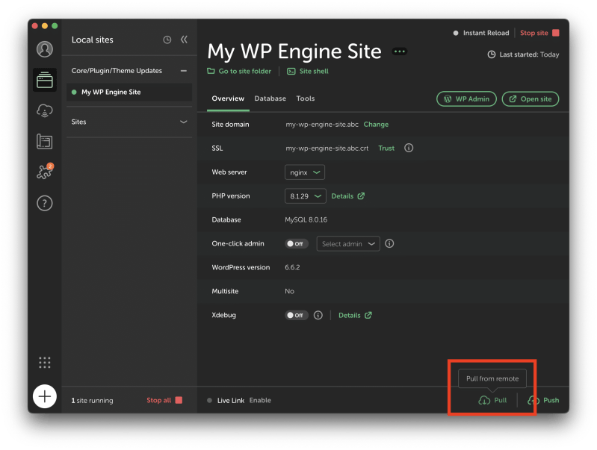
Task: Click the WordPress version 6.6.2 value
Action: click(x=292, y=267)
